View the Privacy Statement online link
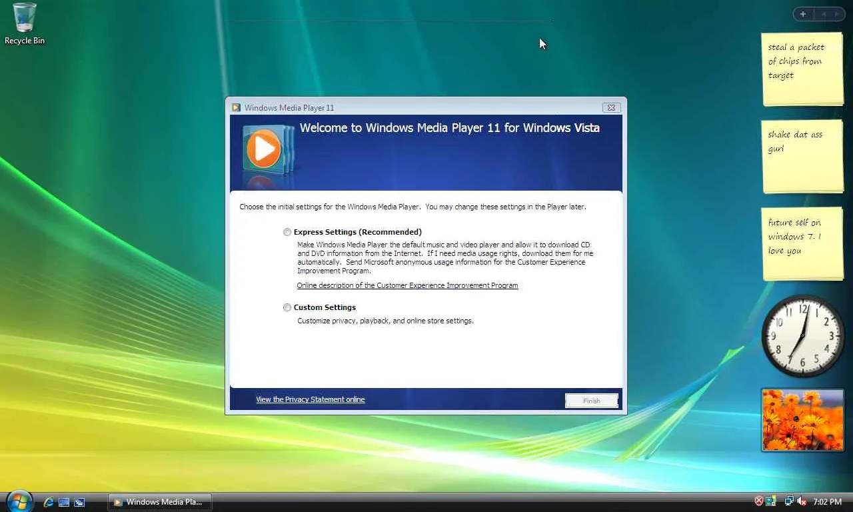Image resolution: width=853 pixels, height=512 pixels. [x=311, y=399]
